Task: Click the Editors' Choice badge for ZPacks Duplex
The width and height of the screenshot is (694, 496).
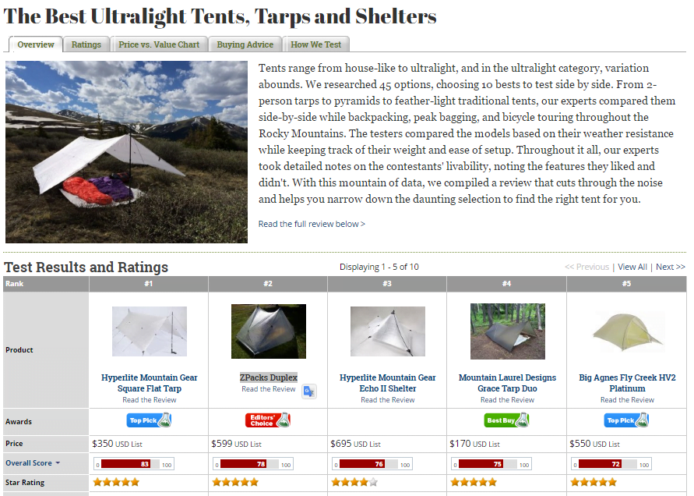Action: 268,420
